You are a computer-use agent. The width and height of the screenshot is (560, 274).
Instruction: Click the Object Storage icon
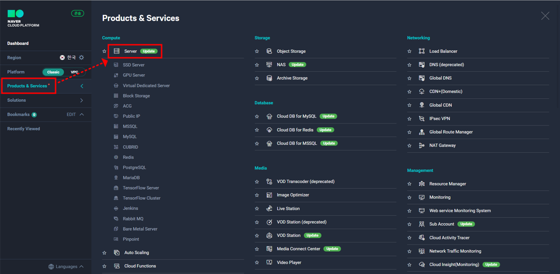[x=269, y=51]
